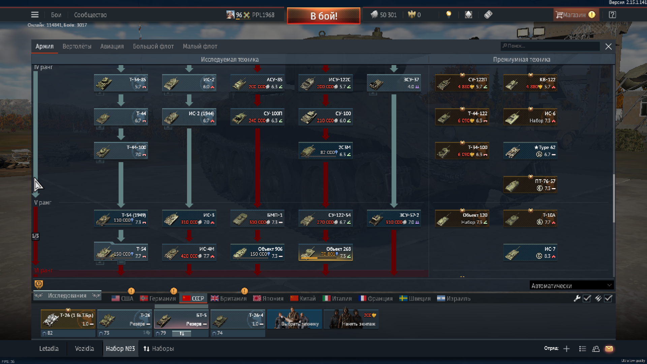Click the Нанять экипаж slot
The image size is (647, 364).
point(351,319)
